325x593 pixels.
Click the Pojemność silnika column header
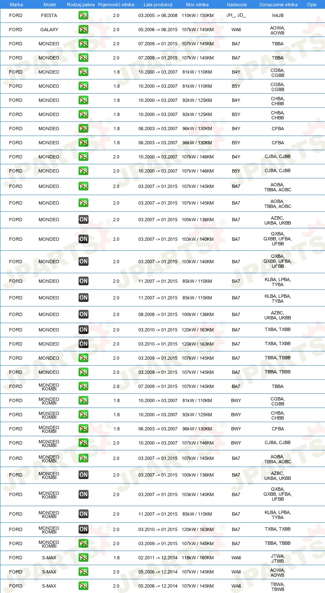point(116,4)
